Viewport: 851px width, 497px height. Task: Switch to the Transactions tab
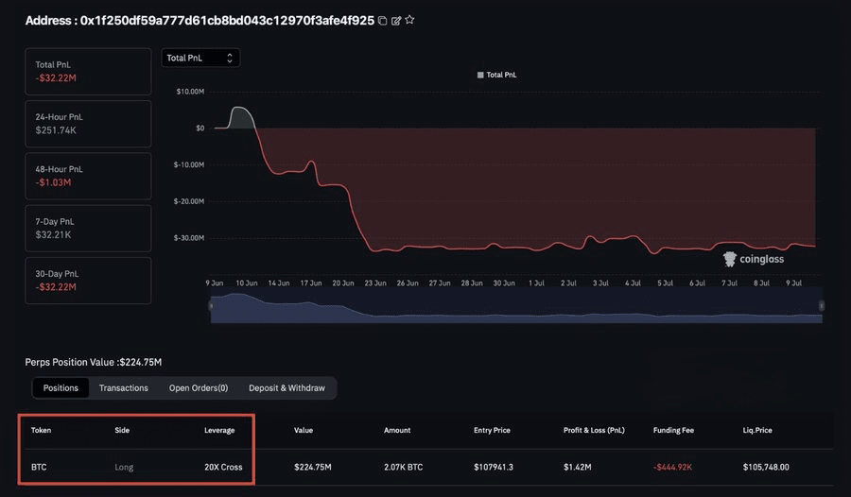(123, 388)
